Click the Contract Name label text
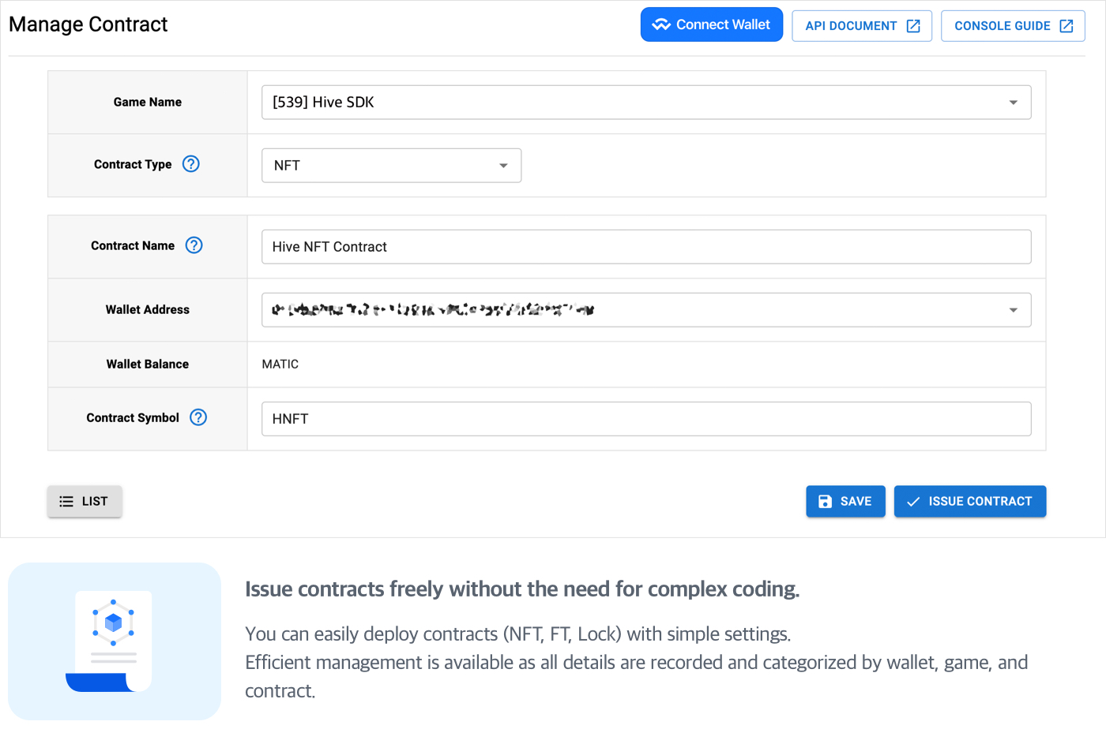This screenshot has width=1106, height=729. pyautogui.click(x=133, y=246)
